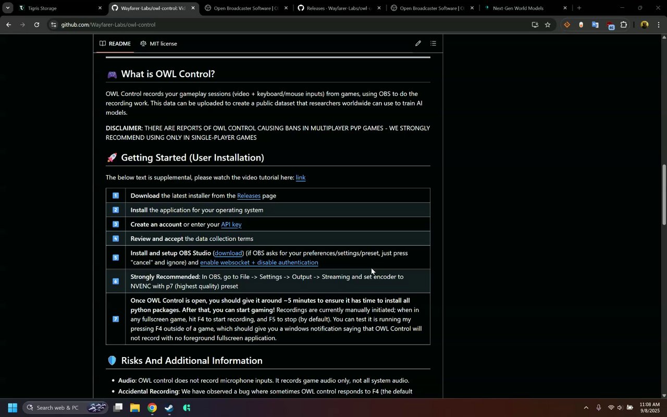Open a new tab with plus button
Viewport: 667px width, 417px height.
click(579, 8)
